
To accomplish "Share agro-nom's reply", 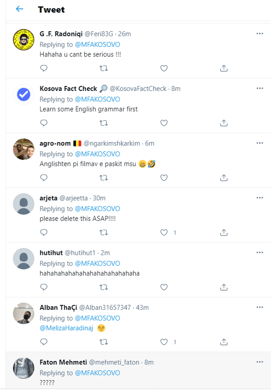I will pos(224,178).
